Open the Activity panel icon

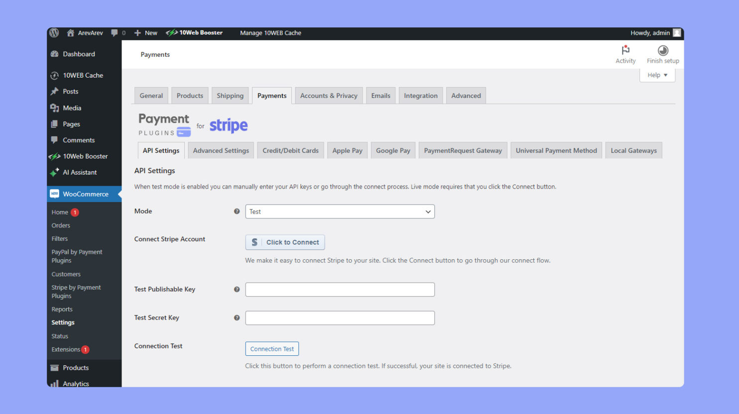click(625, 51)
